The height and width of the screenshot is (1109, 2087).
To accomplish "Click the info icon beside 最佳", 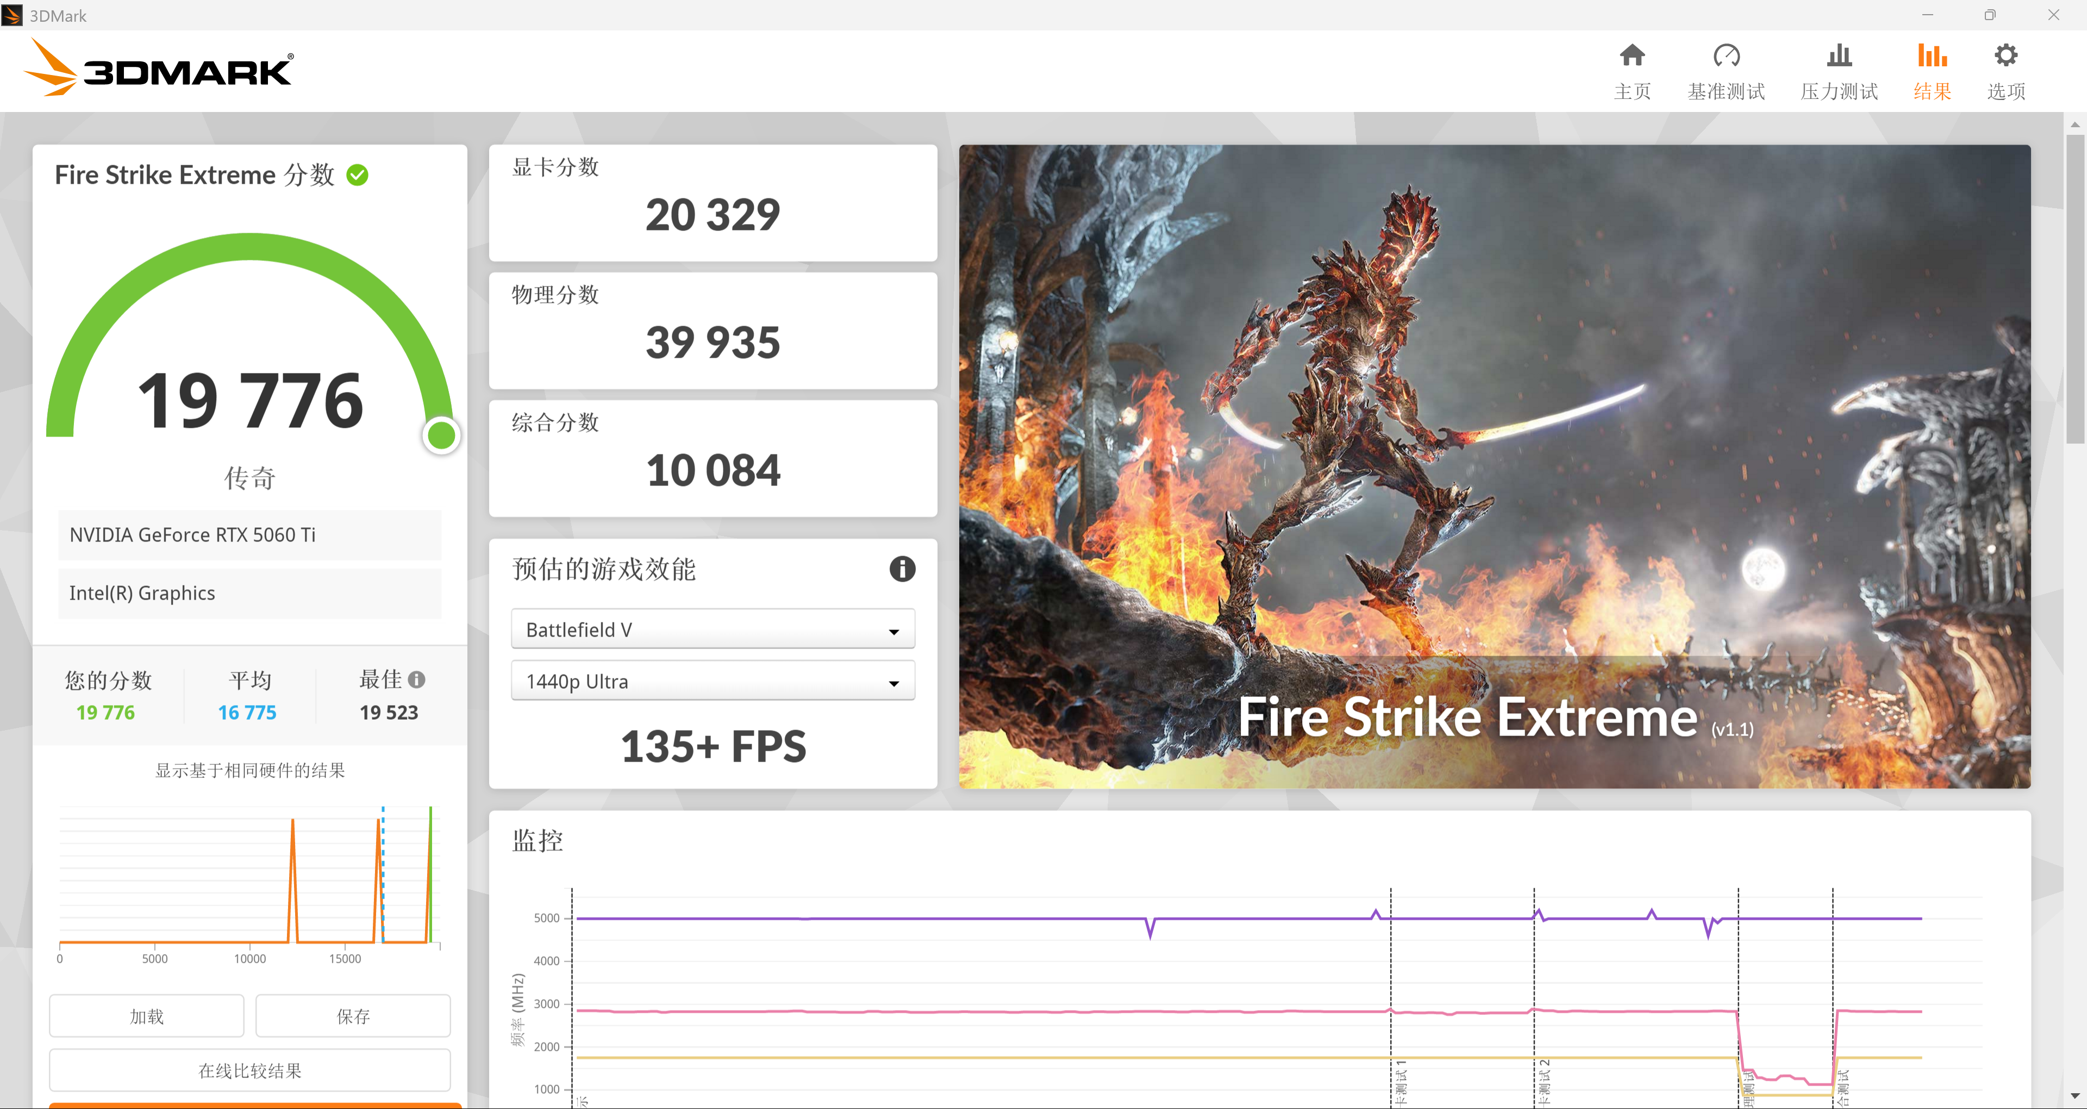I will [x=416, y=680].
